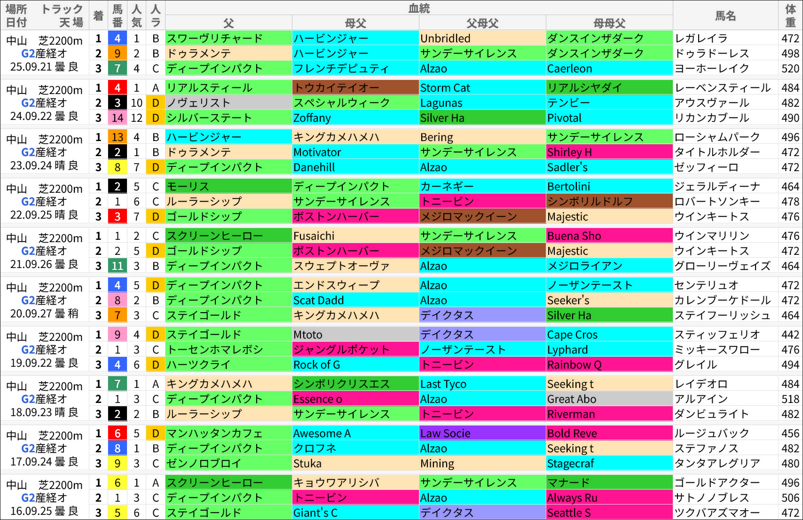The width and height of the screenshot is (803, 520).
Task: Click the Pivotal cell
Action: click(609, 118)
